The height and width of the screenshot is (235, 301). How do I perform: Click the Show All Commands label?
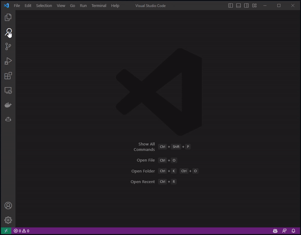click(x=144, y=147)
